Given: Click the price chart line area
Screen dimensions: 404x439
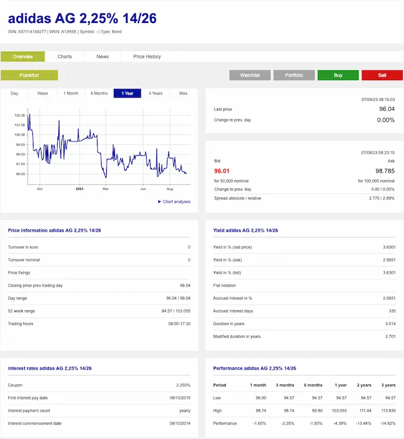Looking at the screenshot, I should click(109, 146).
